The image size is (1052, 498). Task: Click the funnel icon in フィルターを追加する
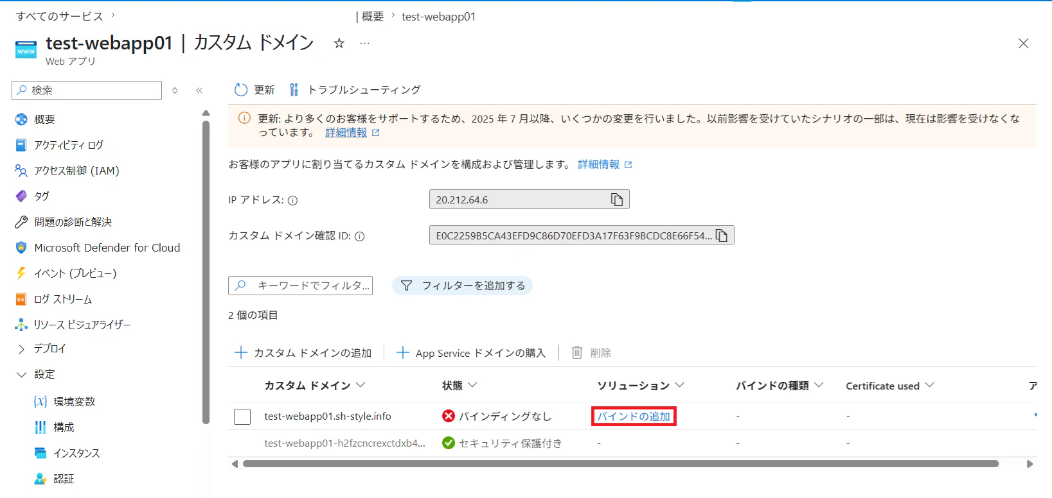406,286
